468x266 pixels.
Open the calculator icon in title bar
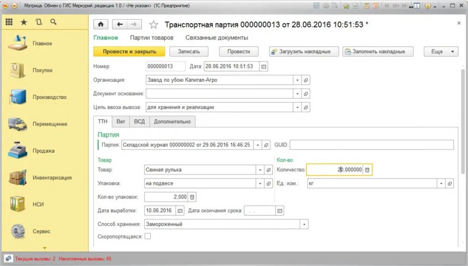pyautogui.click(x=366, y=6)
